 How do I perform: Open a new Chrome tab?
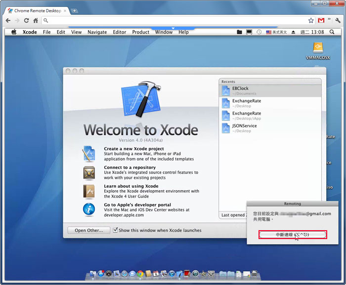[74, 10]
